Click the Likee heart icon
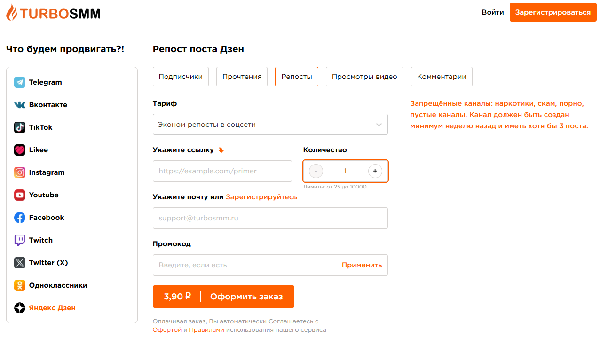The width and height of the screenshot is (600, 337). [x=20, y=150]
